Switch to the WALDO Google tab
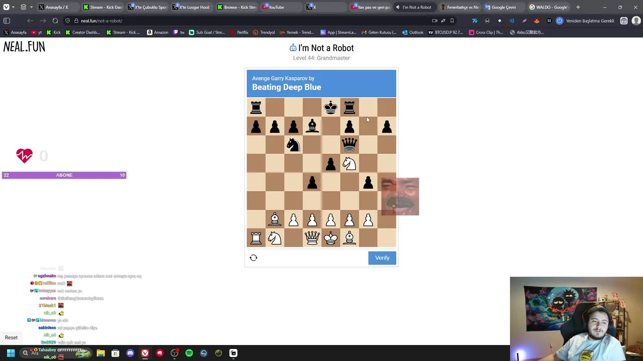The width and height of the screenshot is (643, 361). [549, 7]
